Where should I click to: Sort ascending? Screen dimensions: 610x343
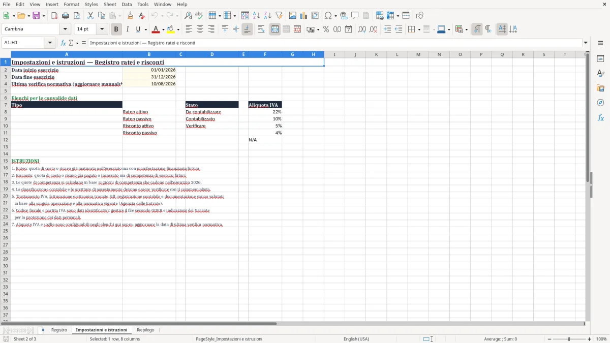257,16
